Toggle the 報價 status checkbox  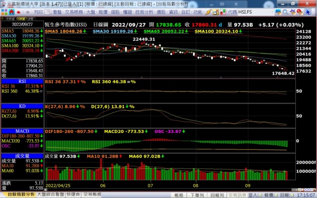pos(276,195)
